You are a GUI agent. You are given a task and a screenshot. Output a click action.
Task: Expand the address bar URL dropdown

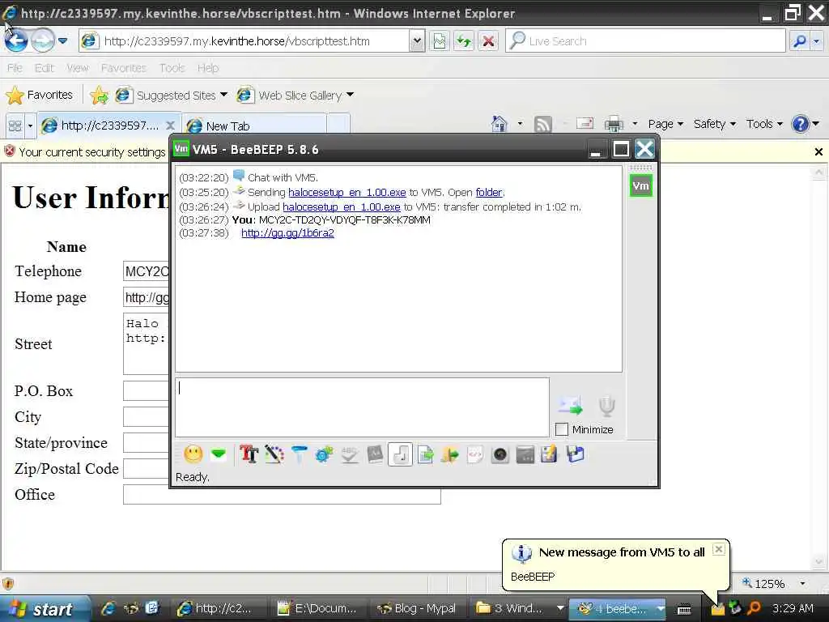pyautogui.click(x=417, y=40)
